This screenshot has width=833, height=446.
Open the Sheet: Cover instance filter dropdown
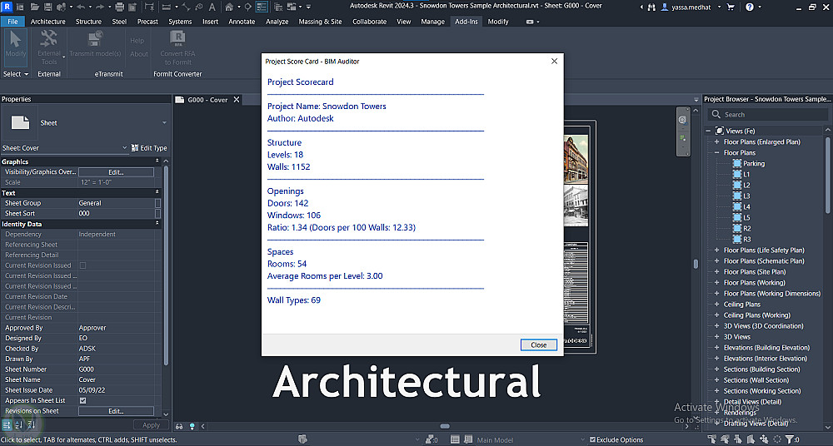point(125,148)
